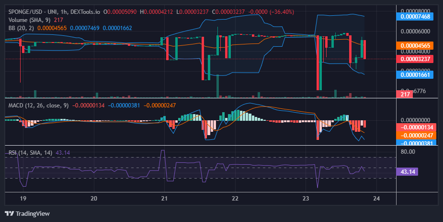443x222 pixels.
Task: Click the 80.00 RSI axis label
Action: (x=408, y=151)
